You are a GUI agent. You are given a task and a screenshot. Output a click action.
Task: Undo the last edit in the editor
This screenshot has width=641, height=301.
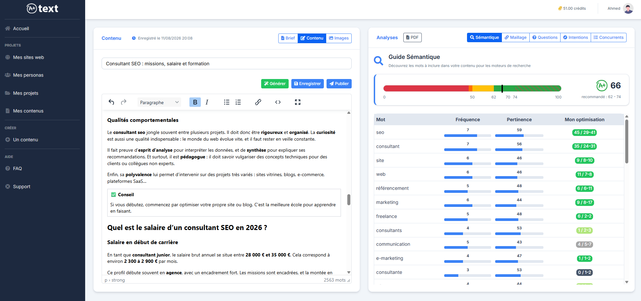coord(111,102)
